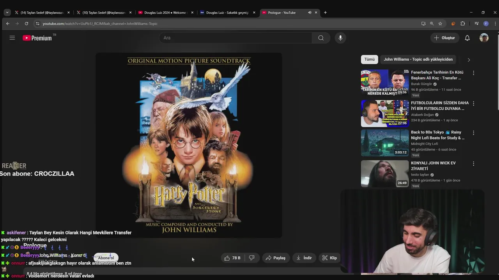The image size is (499, 280).
Task: Open testo taylan channel name
Action: click(420, 175)
